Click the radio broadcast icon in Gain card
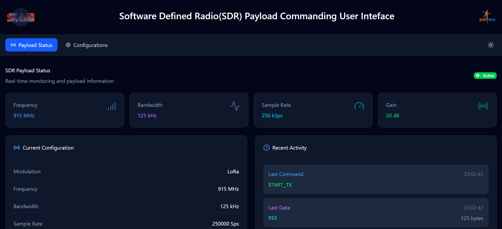The width and height of the screenshot is (502, 229). (x=483, y=106)
